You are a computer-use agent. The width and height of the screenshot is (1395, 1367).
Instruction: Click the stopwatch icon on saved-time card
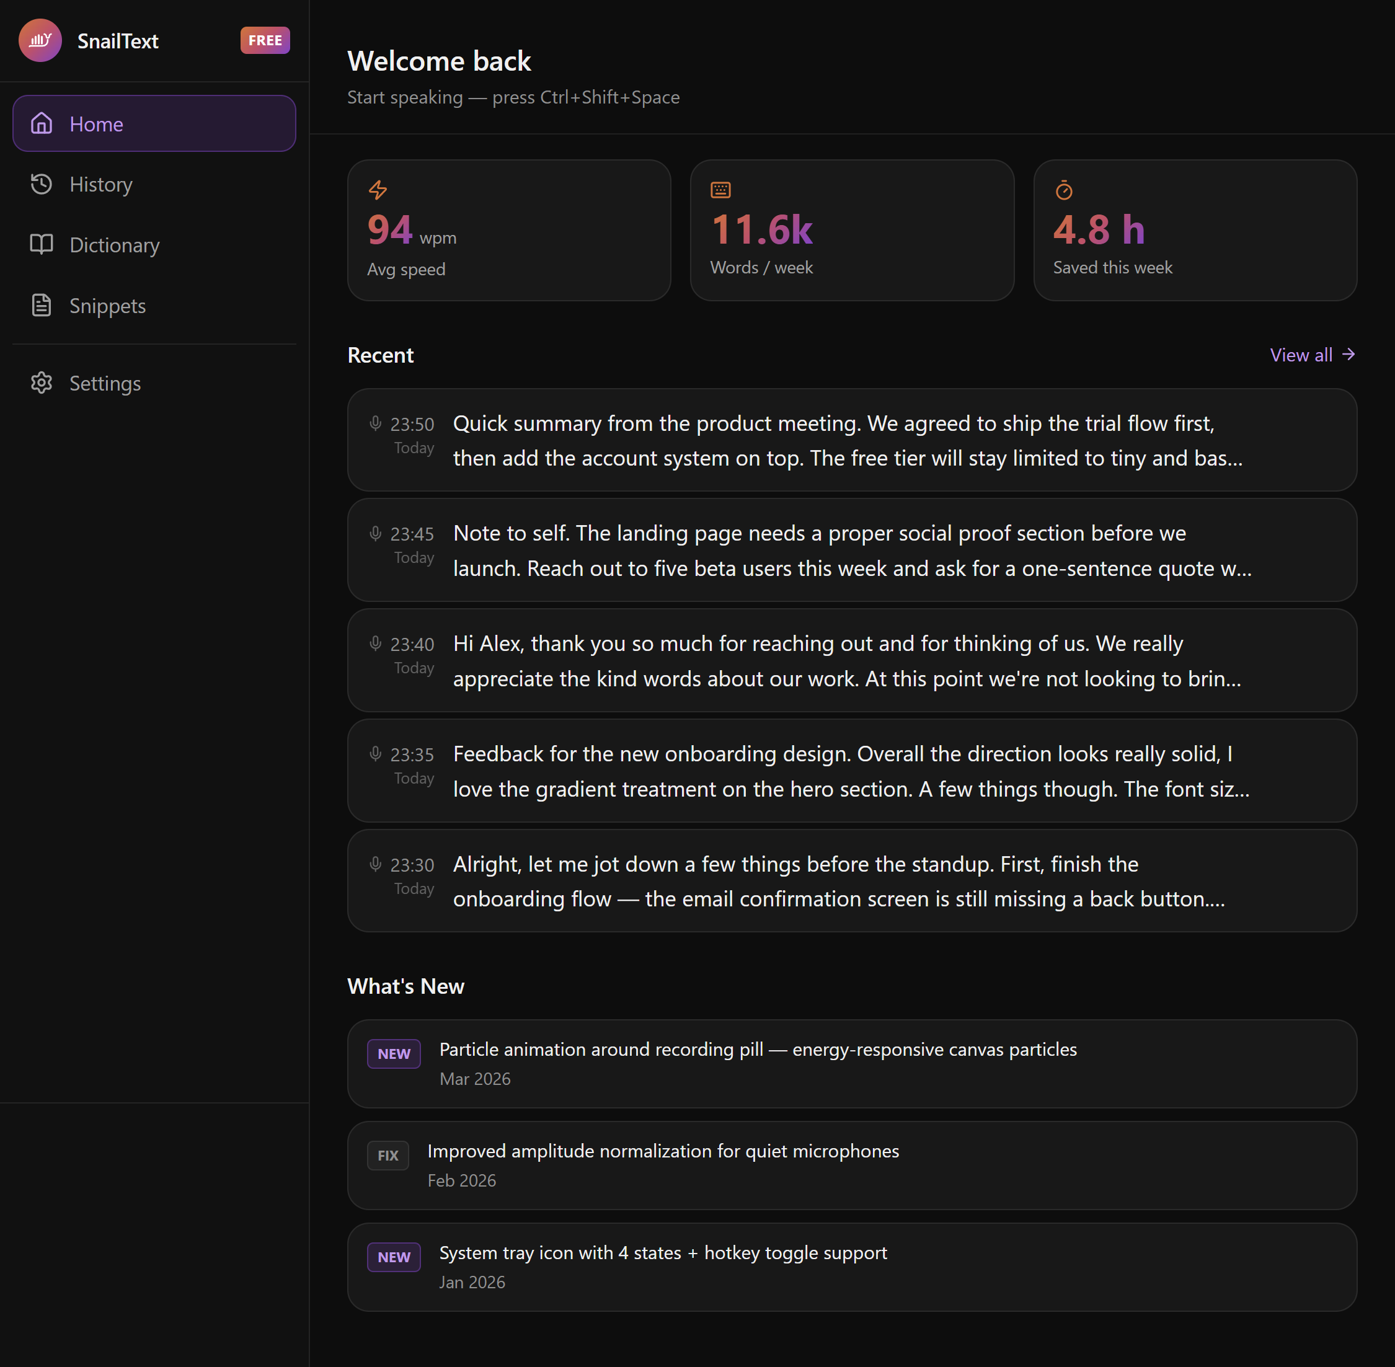pyautogui.click(x=1064, y=190)
